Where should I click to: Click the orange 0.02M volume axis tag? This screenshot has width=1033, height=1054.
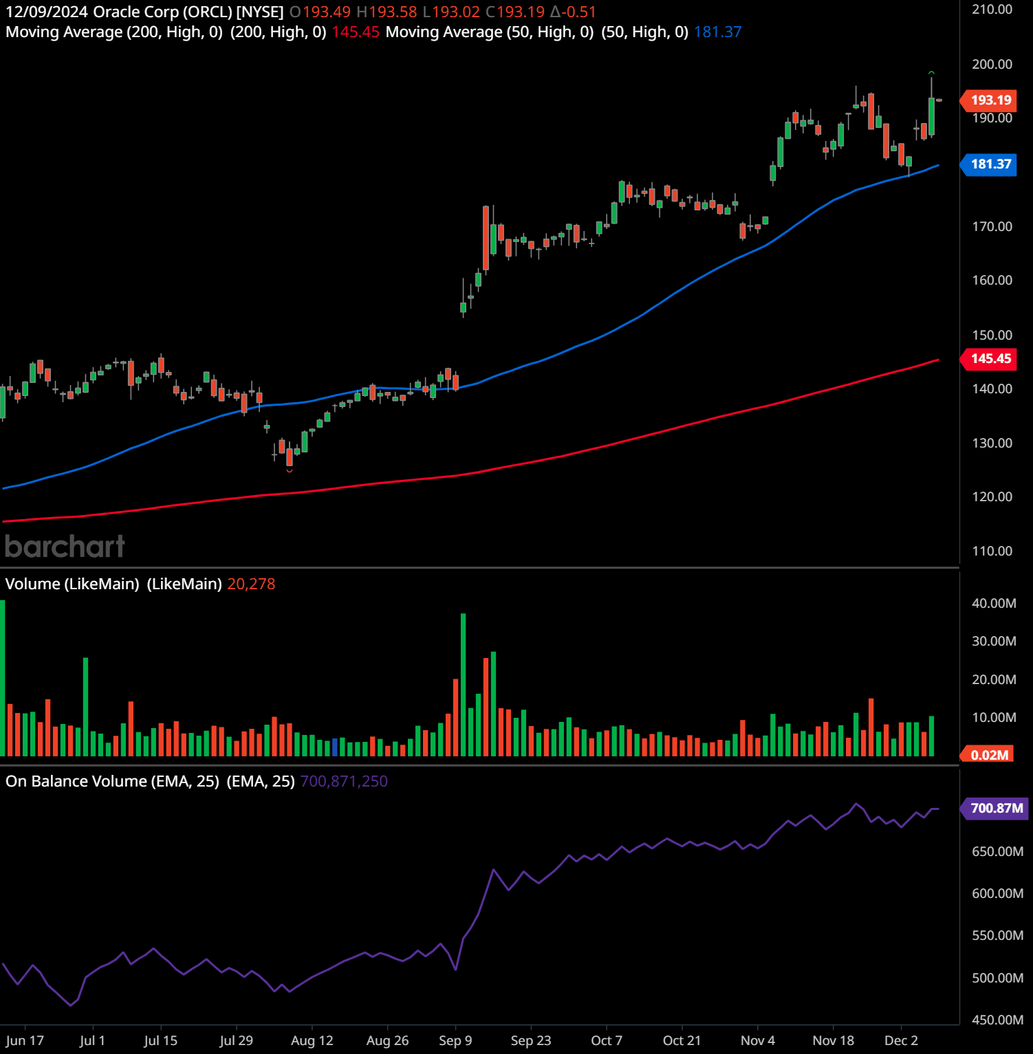coord(987,755)
